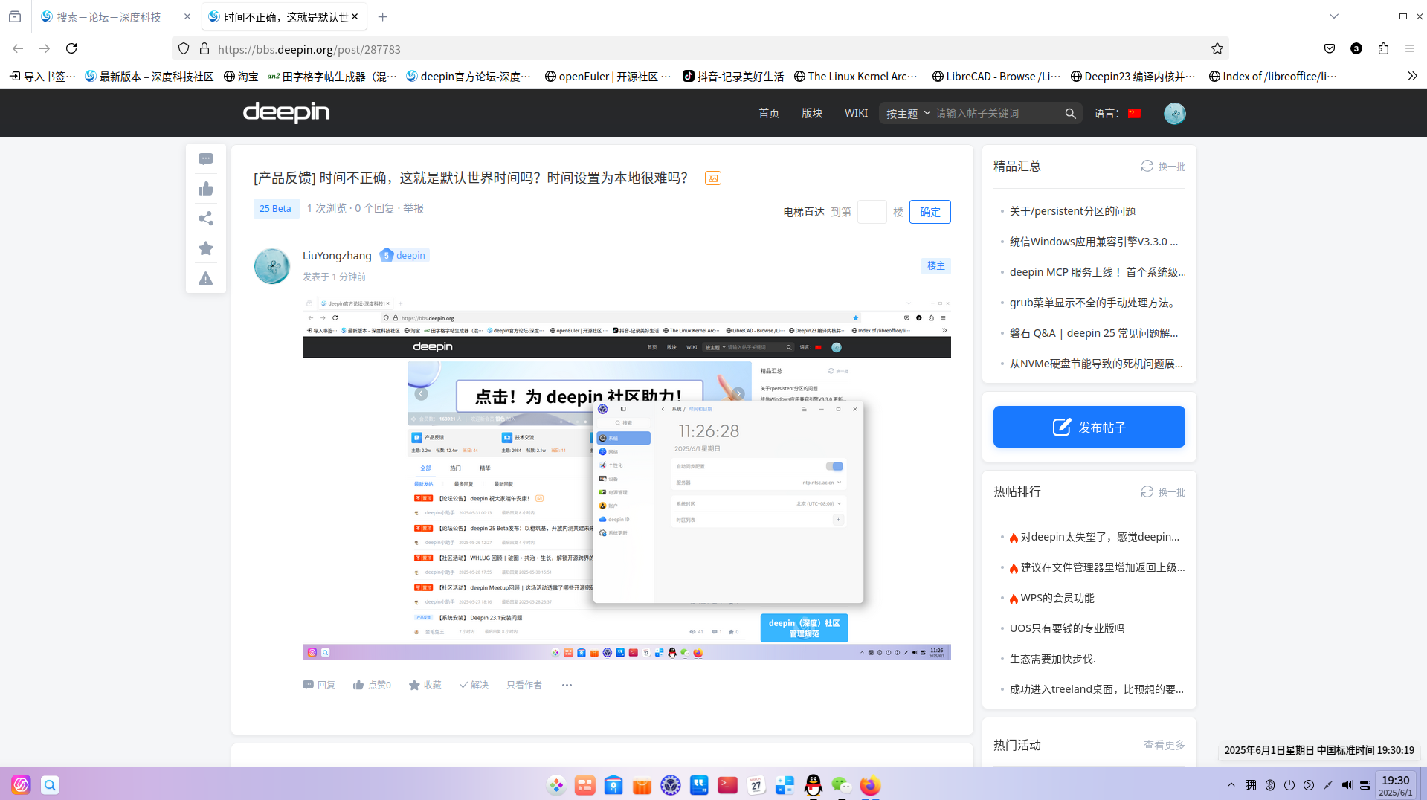Expand the 按主题 search type dropdown

(908, 114)
